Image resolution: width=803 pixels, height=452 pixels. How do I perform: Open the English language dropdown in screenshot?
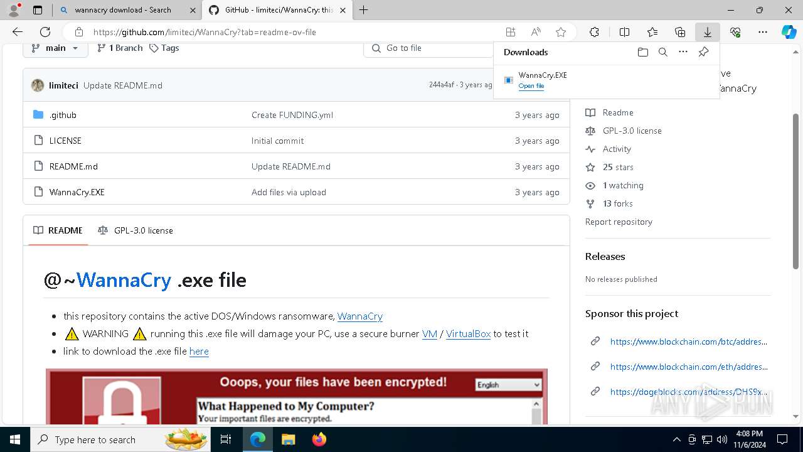pyautogui.click(x=508, y=385)
